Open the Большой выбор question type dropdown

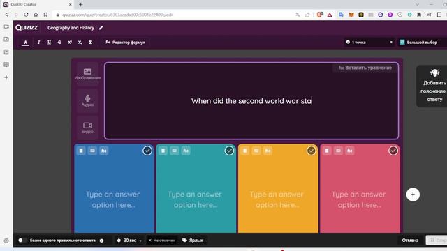point(422,42)
